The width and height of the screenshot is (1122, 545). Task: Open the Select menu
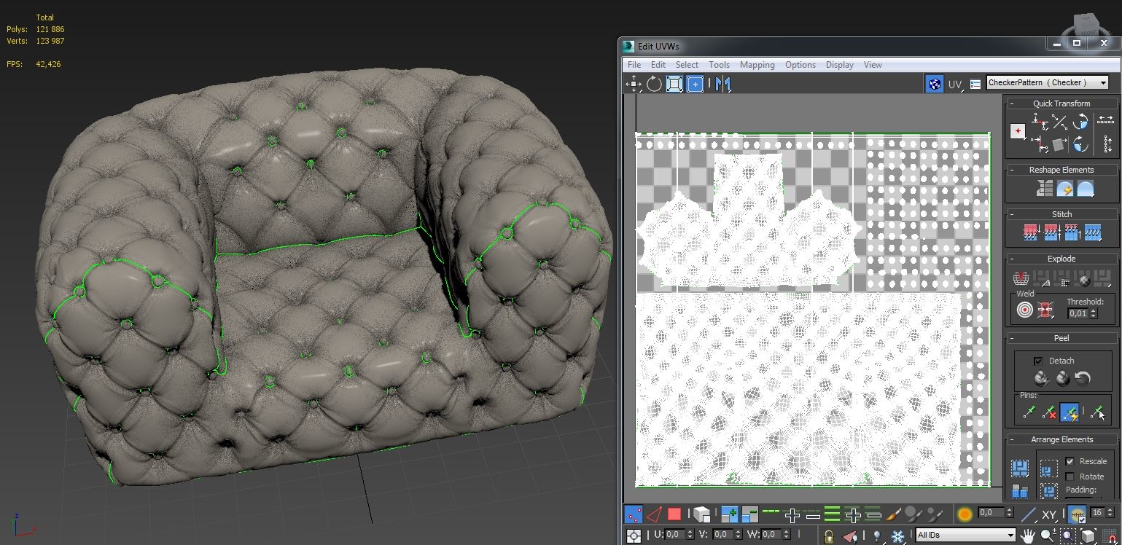pos(687,65)
